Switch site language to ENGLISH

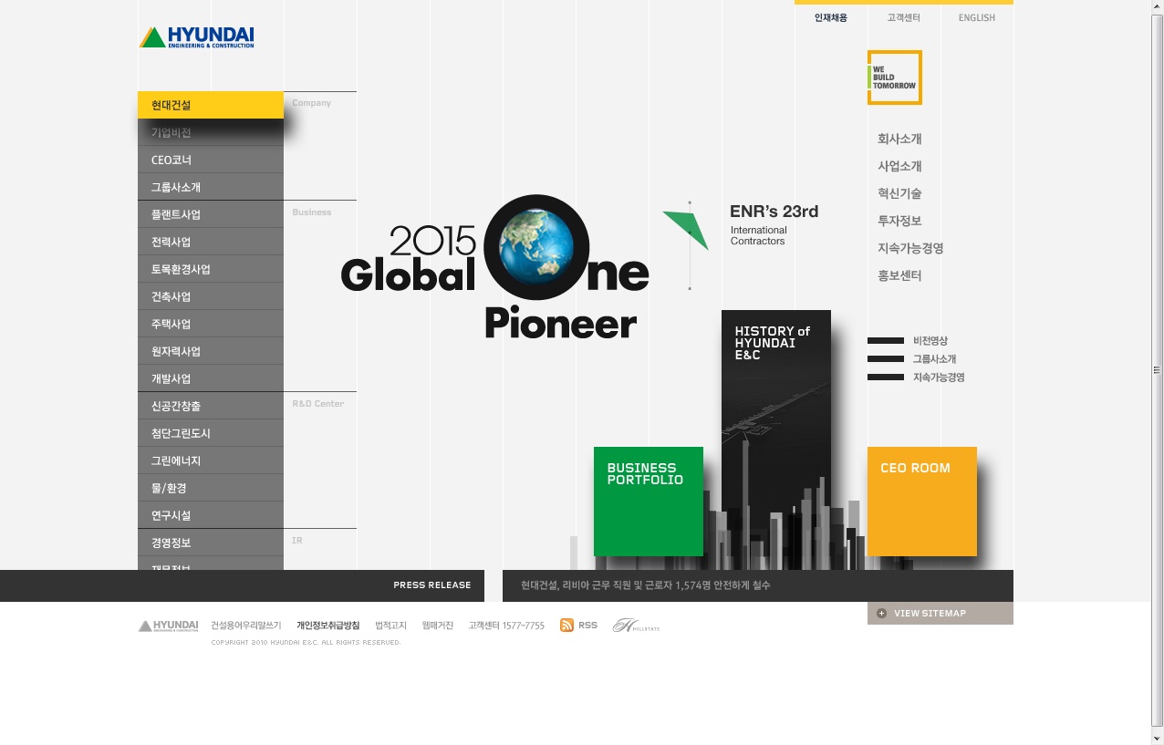pyautogui.click(x=976, y=18)
